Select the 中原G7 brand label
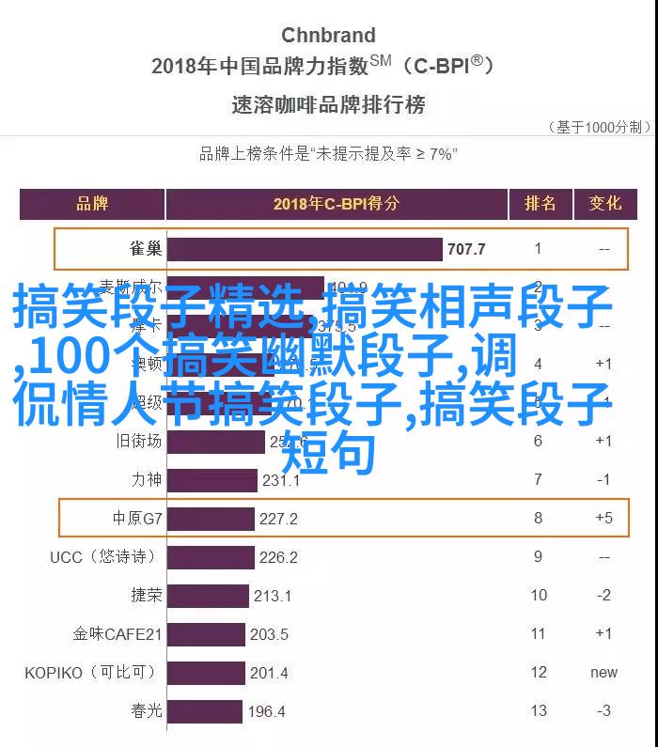The height and width of the screenshot is (747, 658). coord(137,519)
